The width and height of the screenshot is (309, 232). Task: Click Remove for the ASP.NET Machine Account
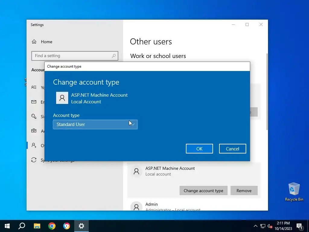[x=244, y=191]
